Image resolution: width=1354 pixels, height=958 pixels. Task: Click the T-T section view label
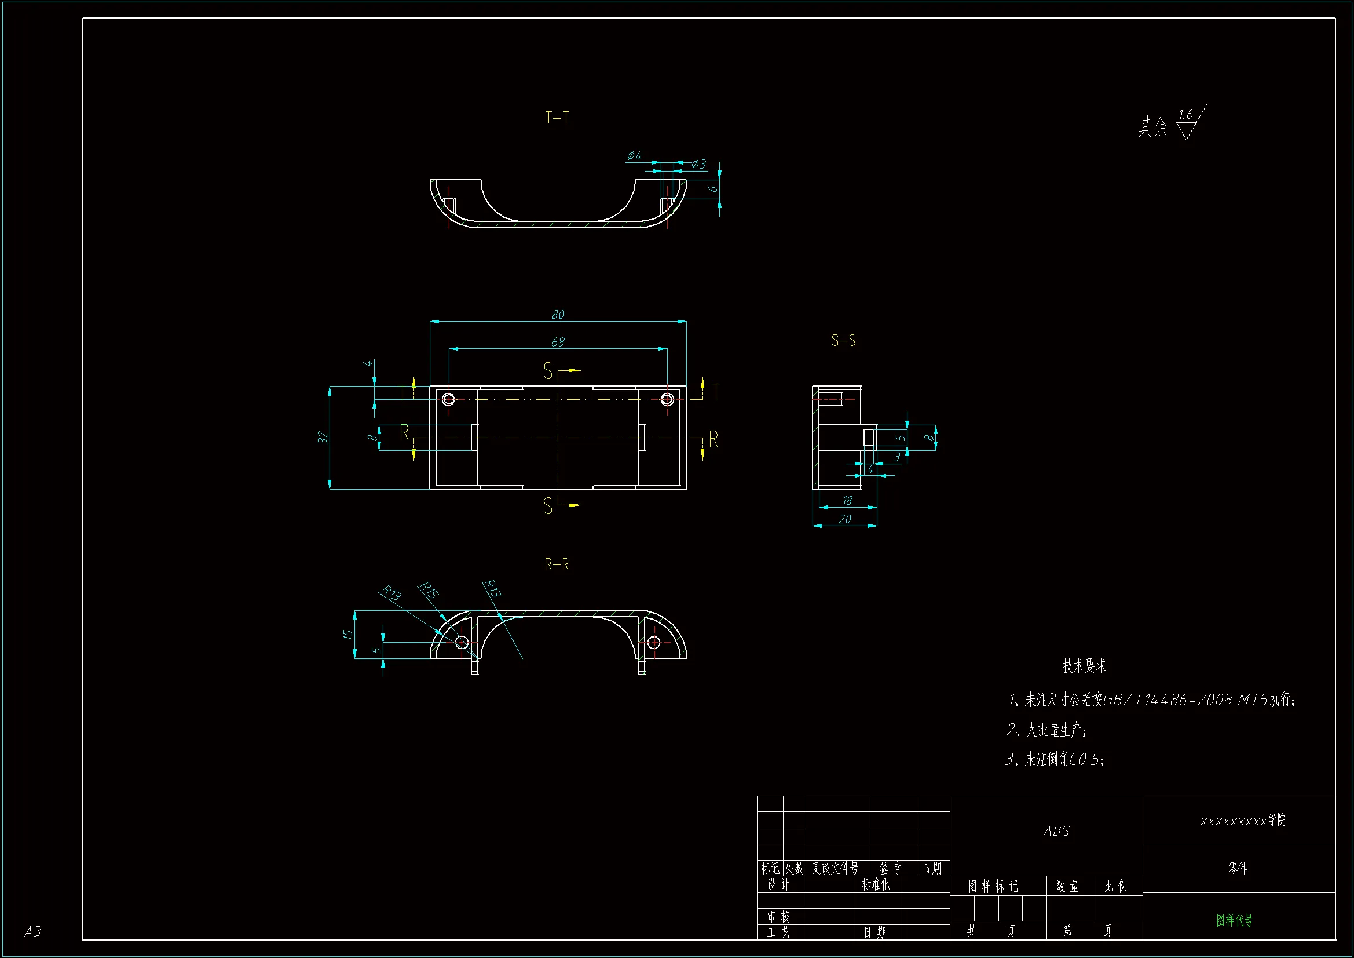(557, 118)
